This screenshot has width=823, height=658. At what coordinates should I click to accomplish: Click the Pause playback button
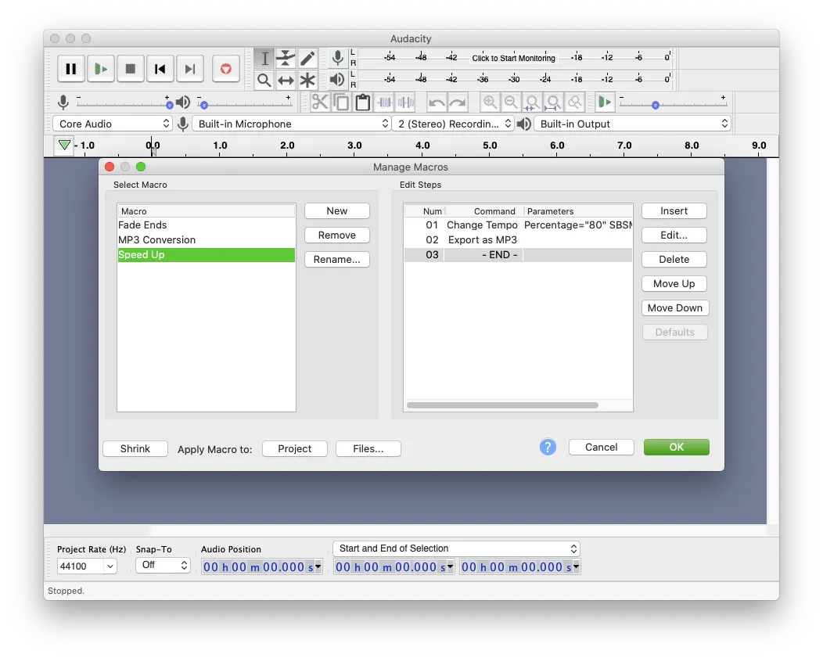tap(70, 69)
